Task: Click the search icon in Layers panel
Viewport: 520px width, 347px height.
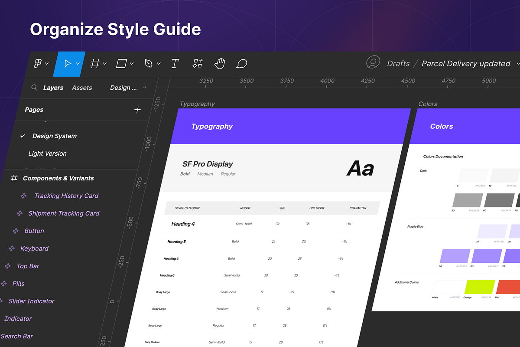Action: click(34, 88)
